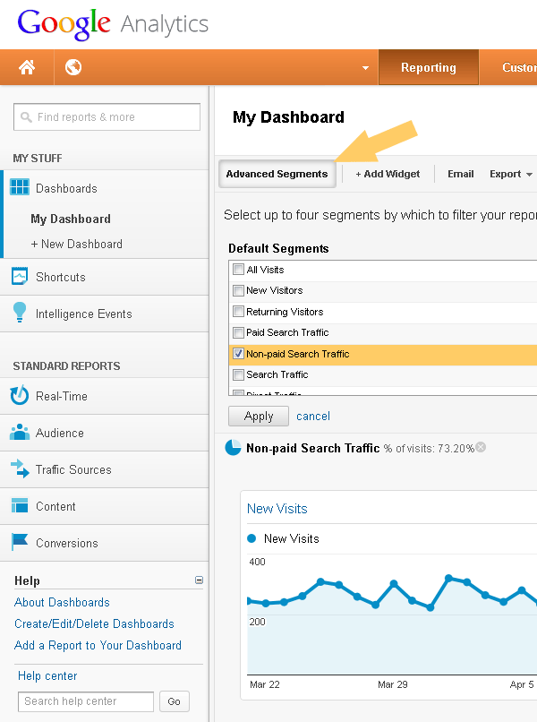Click the Content layout icon
The height and width of the screenshot is (722, 537).
[x=20, y=505]
